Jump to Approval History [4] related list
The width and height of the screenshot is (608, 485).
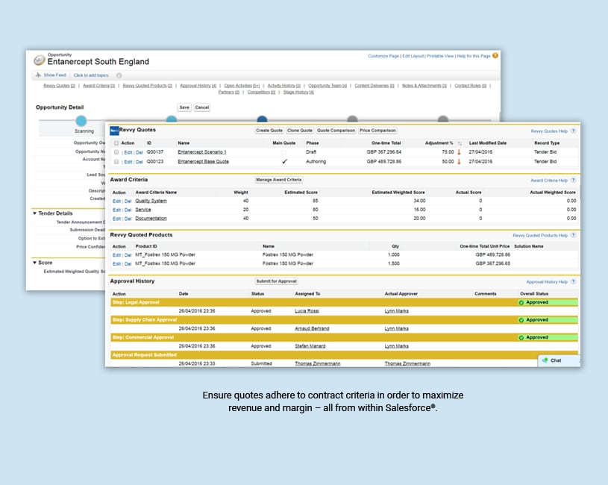pyautogui.click(x=198, y=86)
